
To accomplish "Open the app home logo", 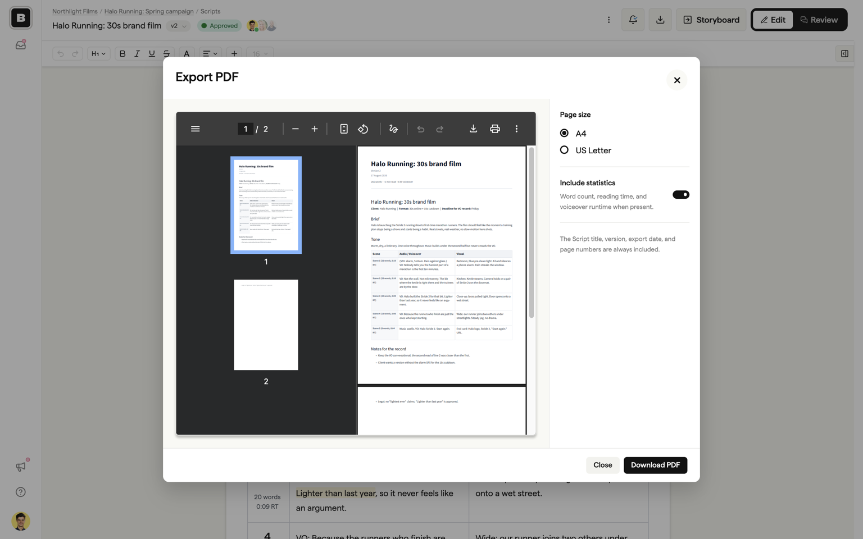I will click(21, 18).
